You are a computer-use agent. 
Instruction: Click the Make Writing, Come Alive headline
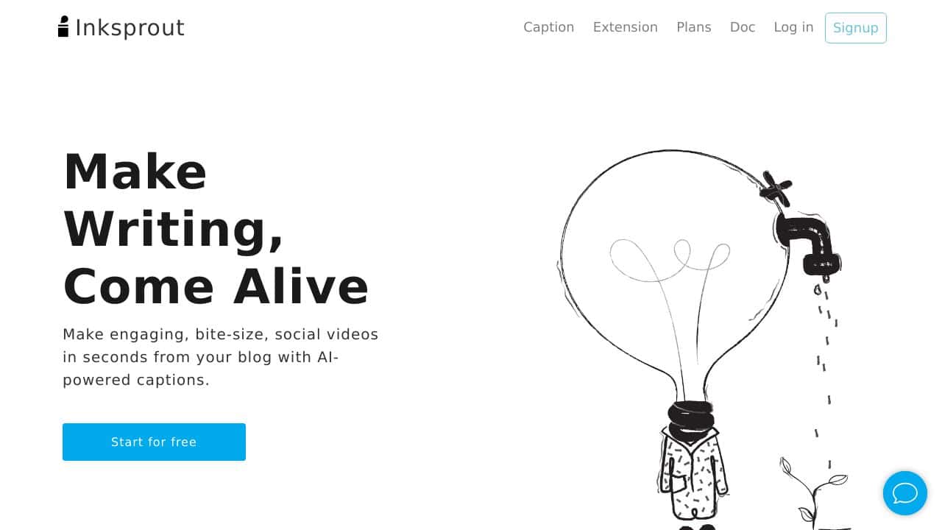click(x=216, y=228)
